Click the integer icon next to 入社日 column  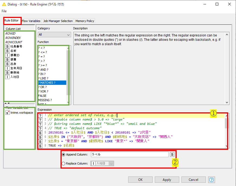7,77
